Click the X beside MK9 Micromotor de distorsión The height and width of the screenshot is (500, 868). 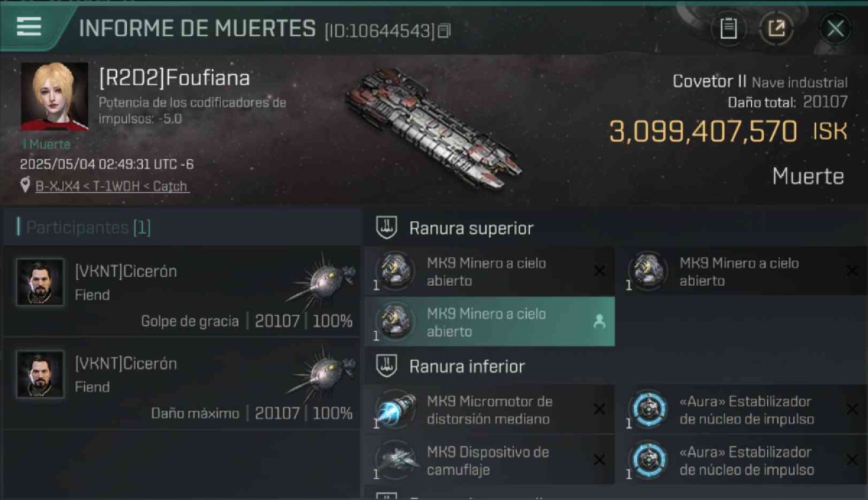tap(600, 409)
